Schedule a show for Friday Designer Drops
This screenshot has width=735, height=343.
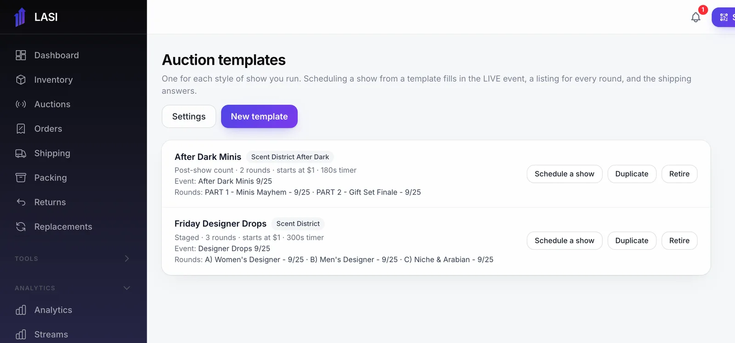[565, 241]
